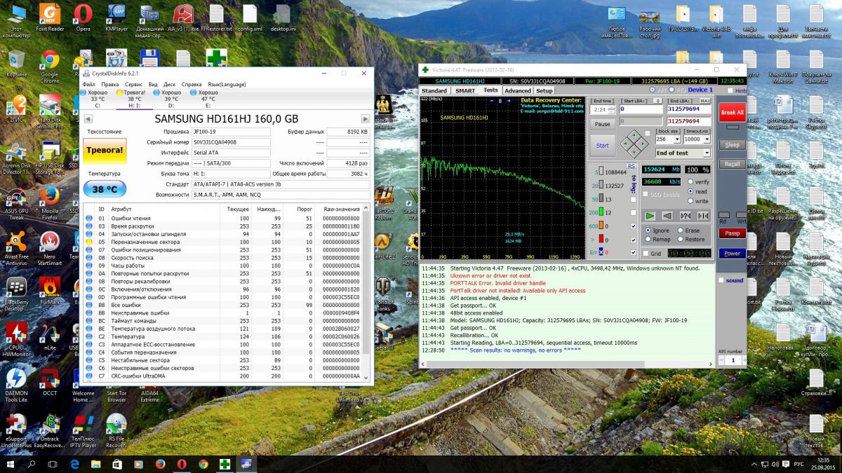842x473 pixels.
Task: Switch to the SMART tab in Victoria
Action: tap(465, 90)
